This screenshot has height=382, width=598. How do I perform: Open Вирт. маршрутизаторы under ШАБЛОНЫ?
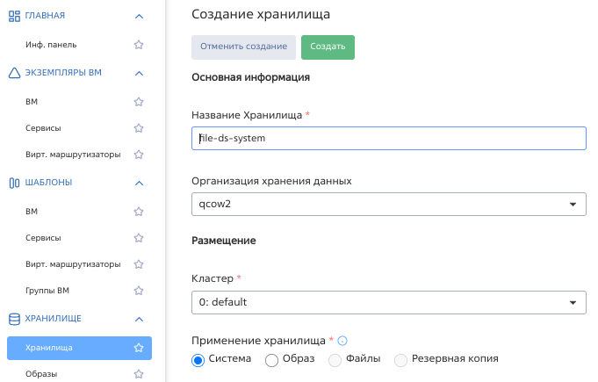point(73,264)
